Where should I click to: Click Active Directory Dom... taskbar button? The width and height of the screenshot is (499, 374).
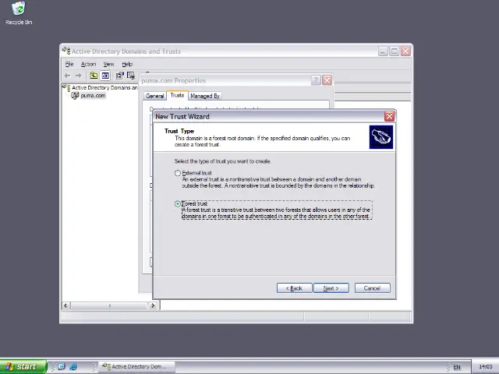pyautogui.click(x=137, y=367)
